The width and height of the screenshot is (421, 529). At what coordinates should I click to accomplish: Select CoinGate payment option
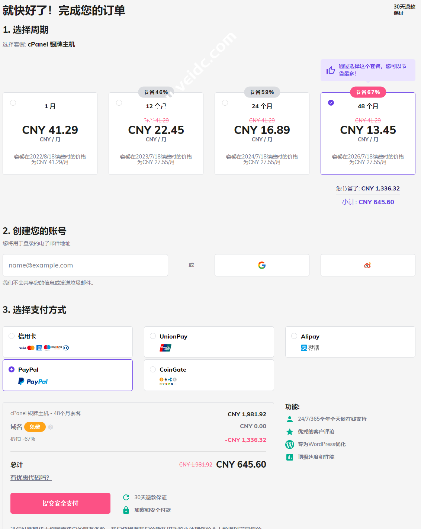click(x=153, y=369)
